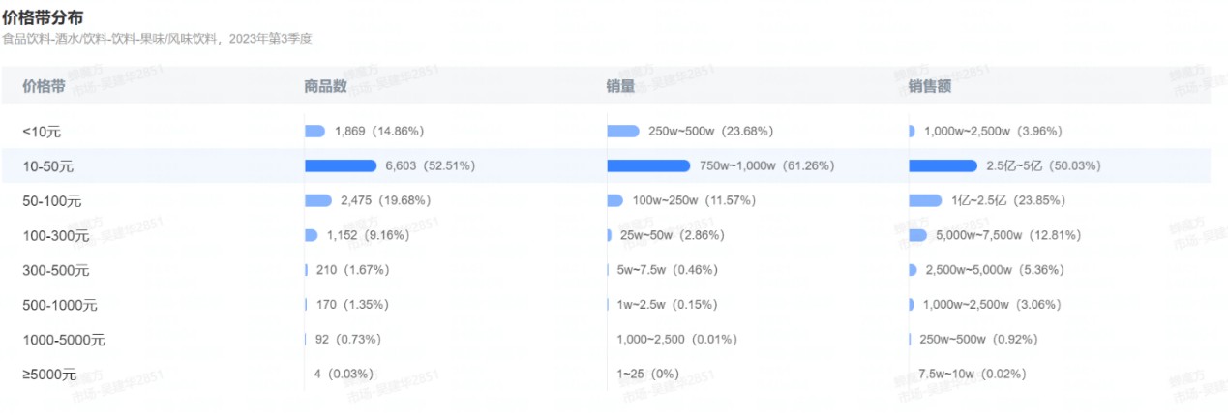Select the 10-50元 price band row
The width and height of the screenshot is (1228, 420).
click(x=606, y=165)
